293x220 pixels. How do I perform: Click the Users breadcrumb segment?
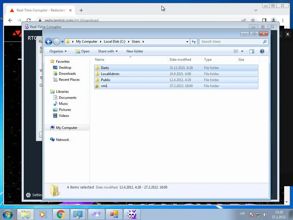click(136, 42)
